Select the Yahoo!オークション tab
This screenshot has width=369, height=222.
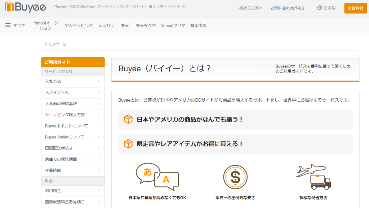pyautogui.click(x=44, y=25)
